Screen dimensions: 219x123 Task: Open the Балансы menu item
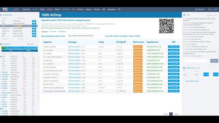[x=80, y=9]
